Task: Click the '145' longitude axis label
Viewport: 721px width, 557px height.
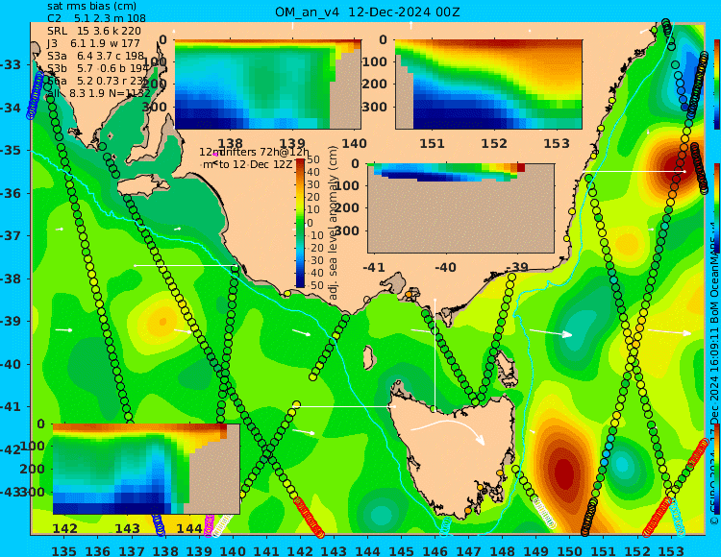Action: pyautogui.click(x=401, y=551)
